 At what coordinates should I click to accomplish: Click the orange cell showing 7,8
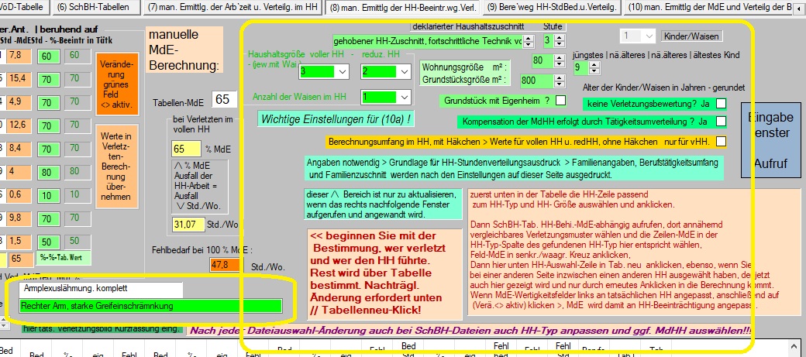19,56
